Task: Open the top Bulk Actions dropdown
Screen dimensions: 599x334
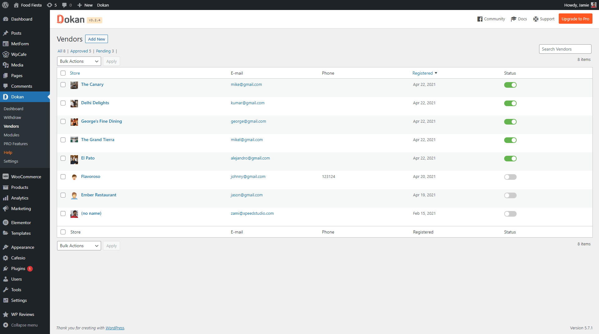Action: tap(79, 61)
